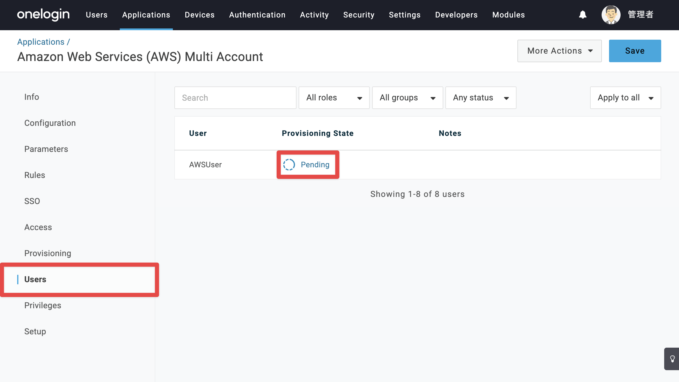
Task: Switch to the Rules side tab
Action: coord(35,175)
